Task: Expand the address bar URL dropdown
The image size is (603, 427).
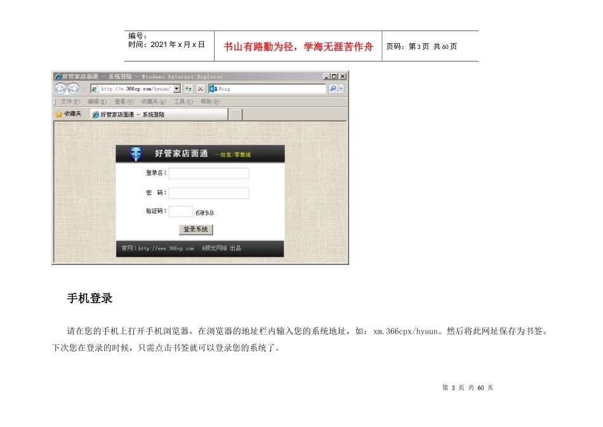Action: pos(176,89)
